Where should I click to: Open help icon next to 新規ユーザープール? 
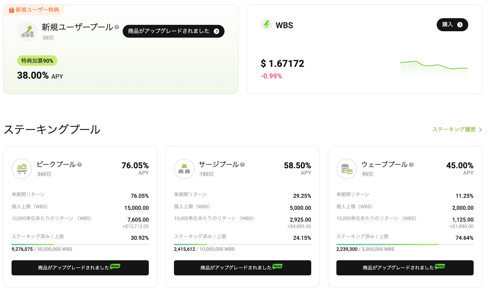(x=117, y=27)
